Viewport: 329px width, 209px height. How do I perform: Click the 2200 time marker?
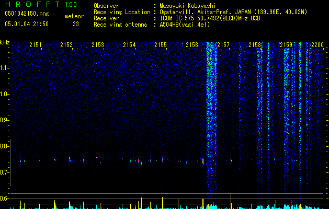pos(317,44)
